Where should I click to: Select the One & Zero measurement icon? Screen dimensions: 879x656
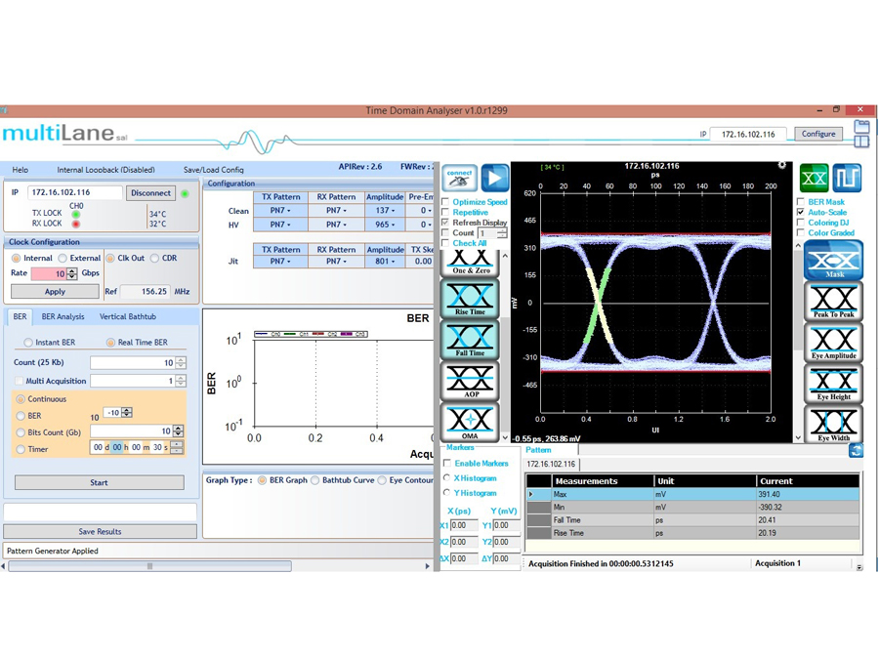click(x=471, y=263)
